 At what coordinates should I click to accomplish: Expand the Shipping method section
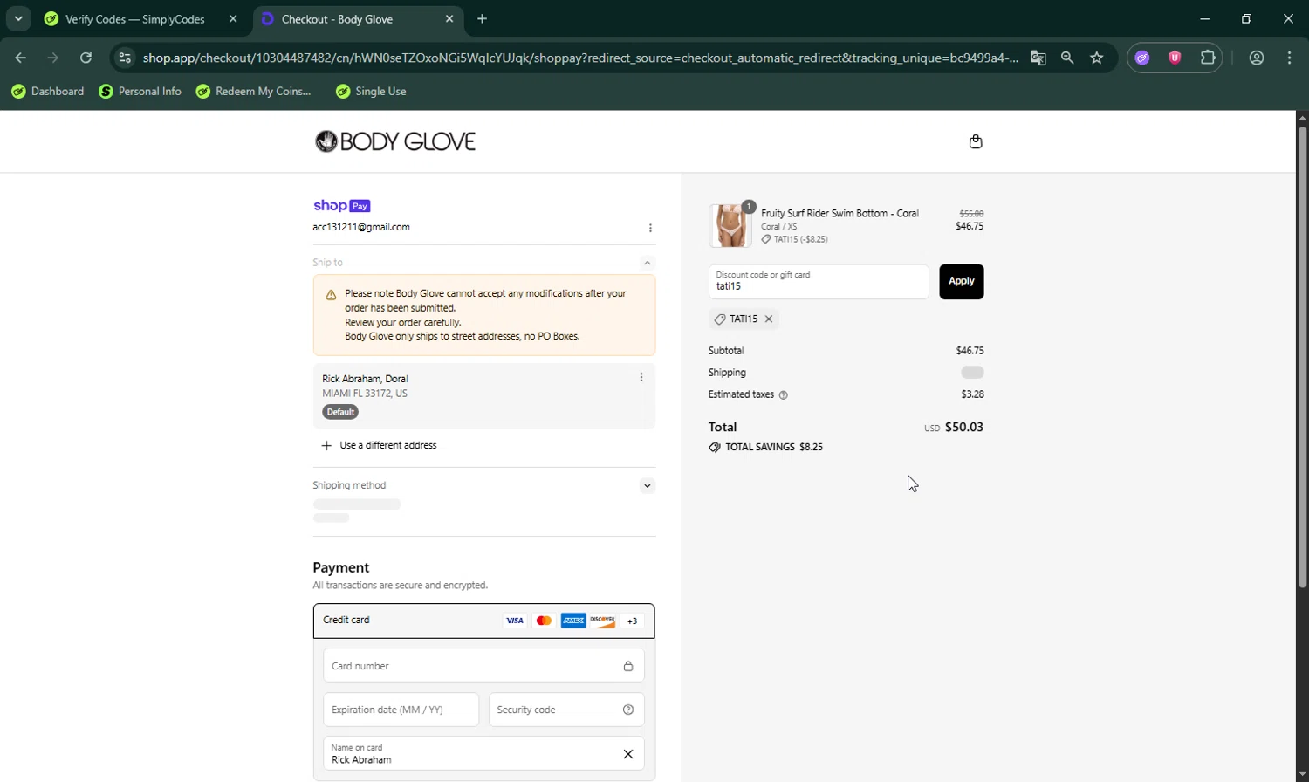[x=647, y=486]
